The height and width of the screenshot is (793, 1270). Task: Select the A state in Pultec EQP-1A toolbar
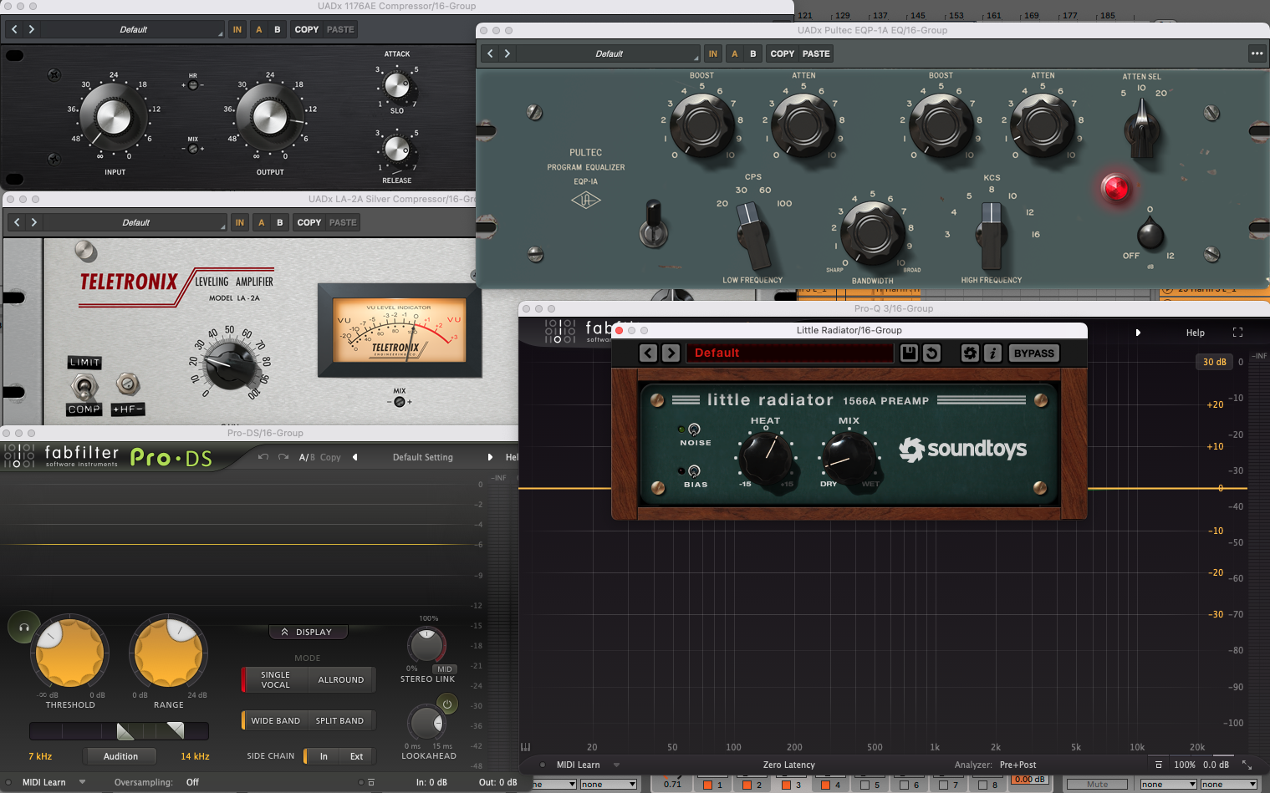tap(735, 53)
